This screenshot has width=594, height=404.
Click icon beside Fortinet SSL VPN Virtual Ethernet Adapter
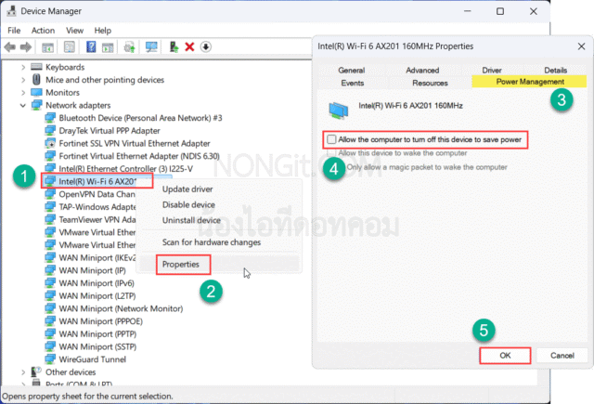[x=50, y=143]
